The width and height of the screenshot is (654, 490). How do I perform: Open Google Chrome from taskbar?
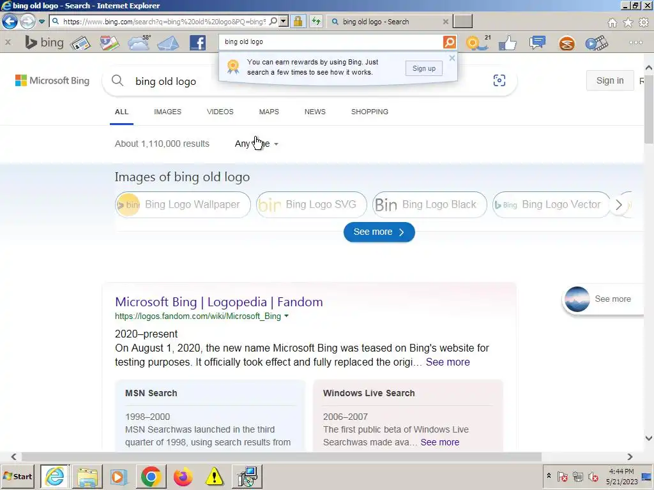(151, 477)
